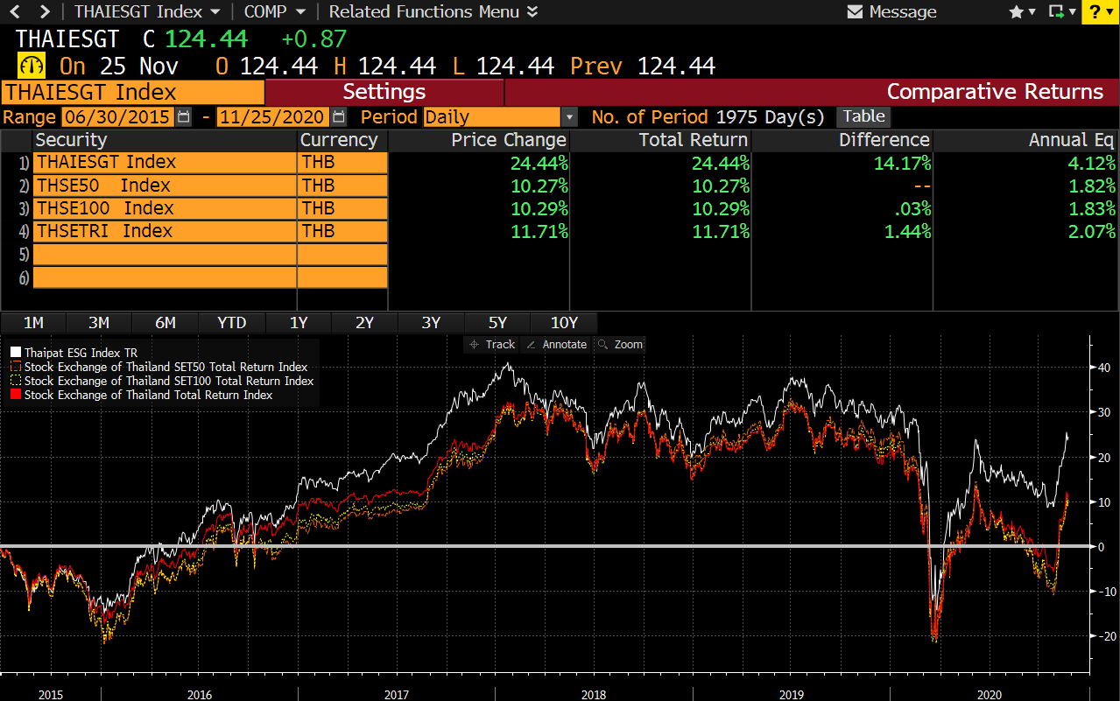Select the 5Y range tab
1120x701 pixels.
tap(497, 323)
